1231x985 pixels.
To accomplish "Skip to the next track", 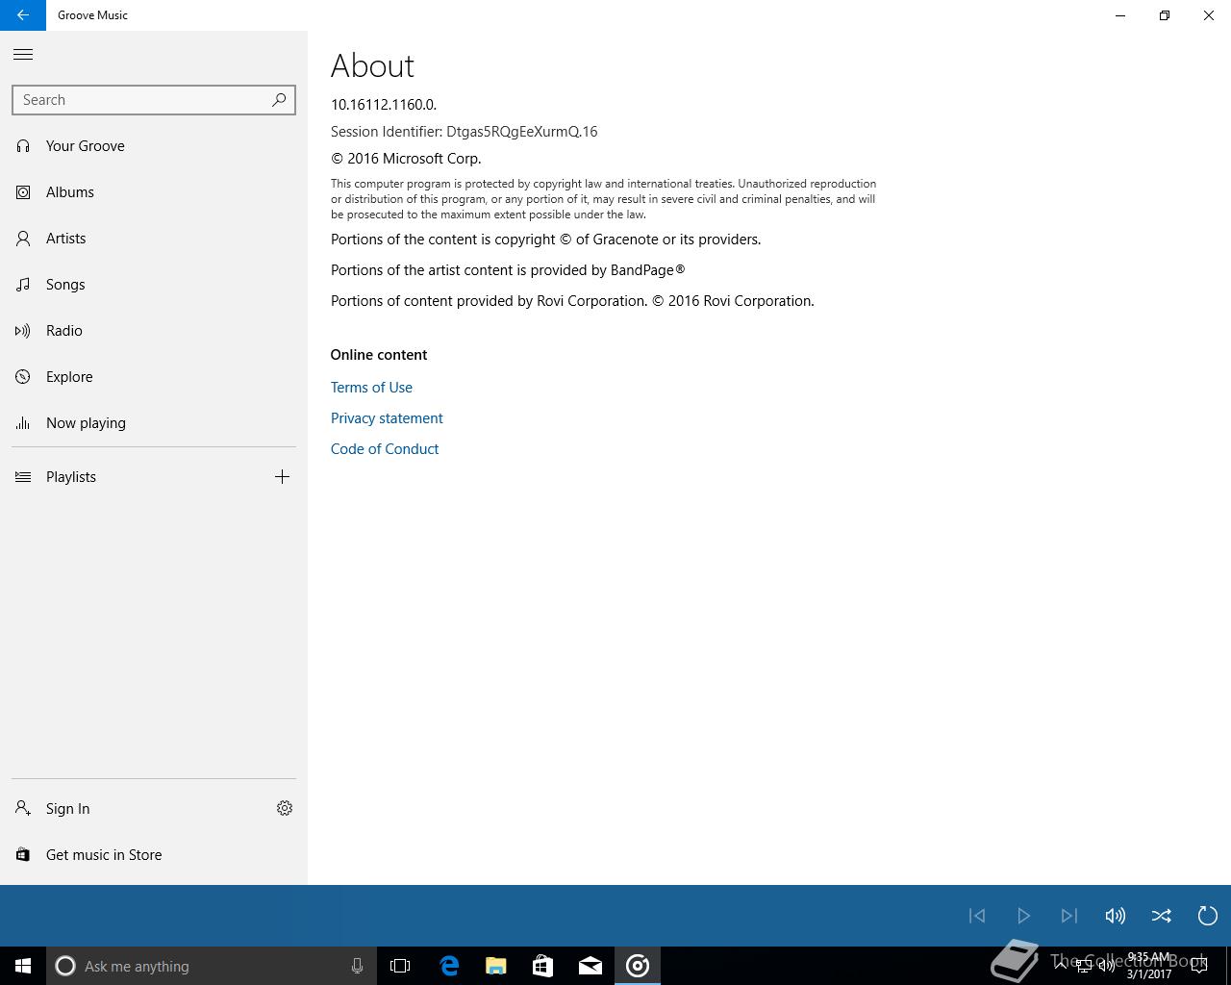I will pos(1069,916).
